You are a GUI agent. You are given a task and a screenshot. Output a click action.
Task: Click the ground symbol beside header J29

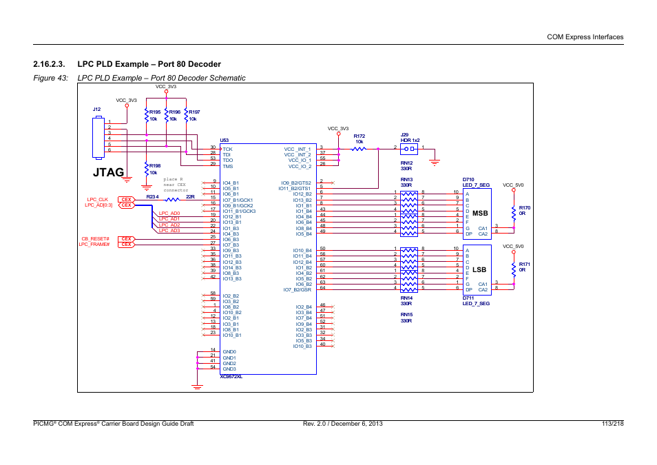(x=435, y=163)
